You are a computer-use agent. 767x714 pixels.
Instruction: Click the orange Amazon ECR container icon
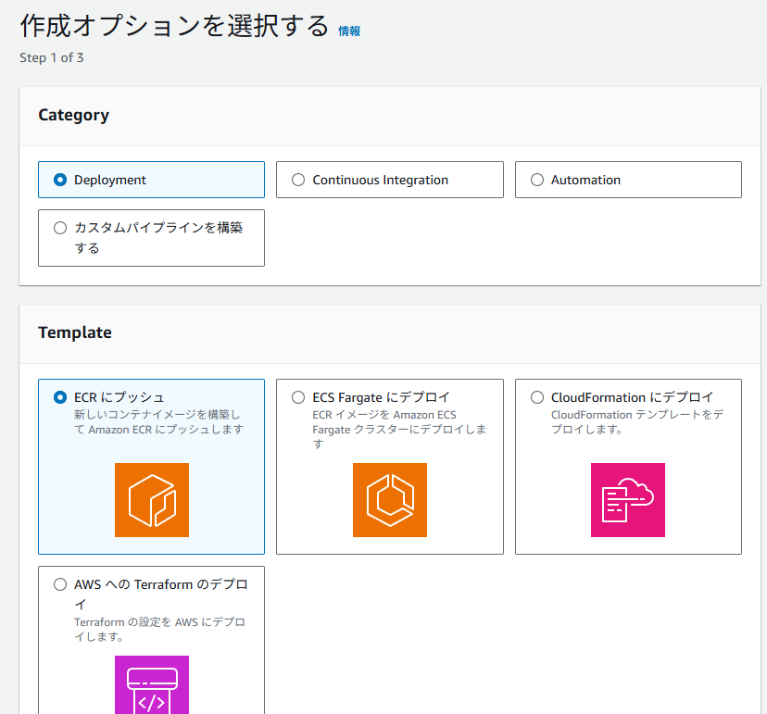[x=151, y=500]
